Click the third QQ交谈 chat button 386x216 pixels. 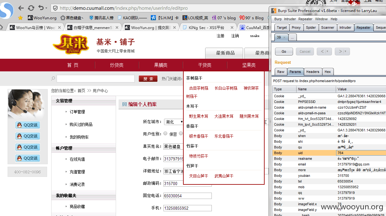pos(28,147)
